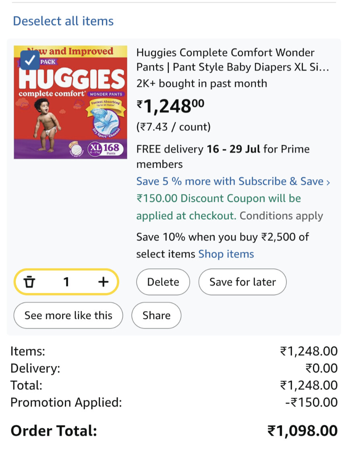Tap the ₹1,248.00 product price

pyautogui.click(x=170, y=106)
